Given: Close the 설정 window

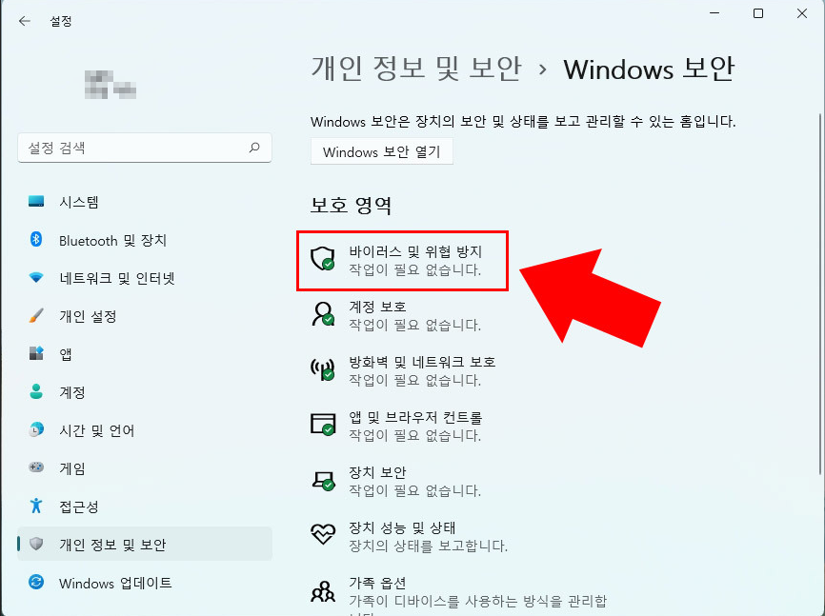Looking at the screenshot, I should (x=802, y=13).
